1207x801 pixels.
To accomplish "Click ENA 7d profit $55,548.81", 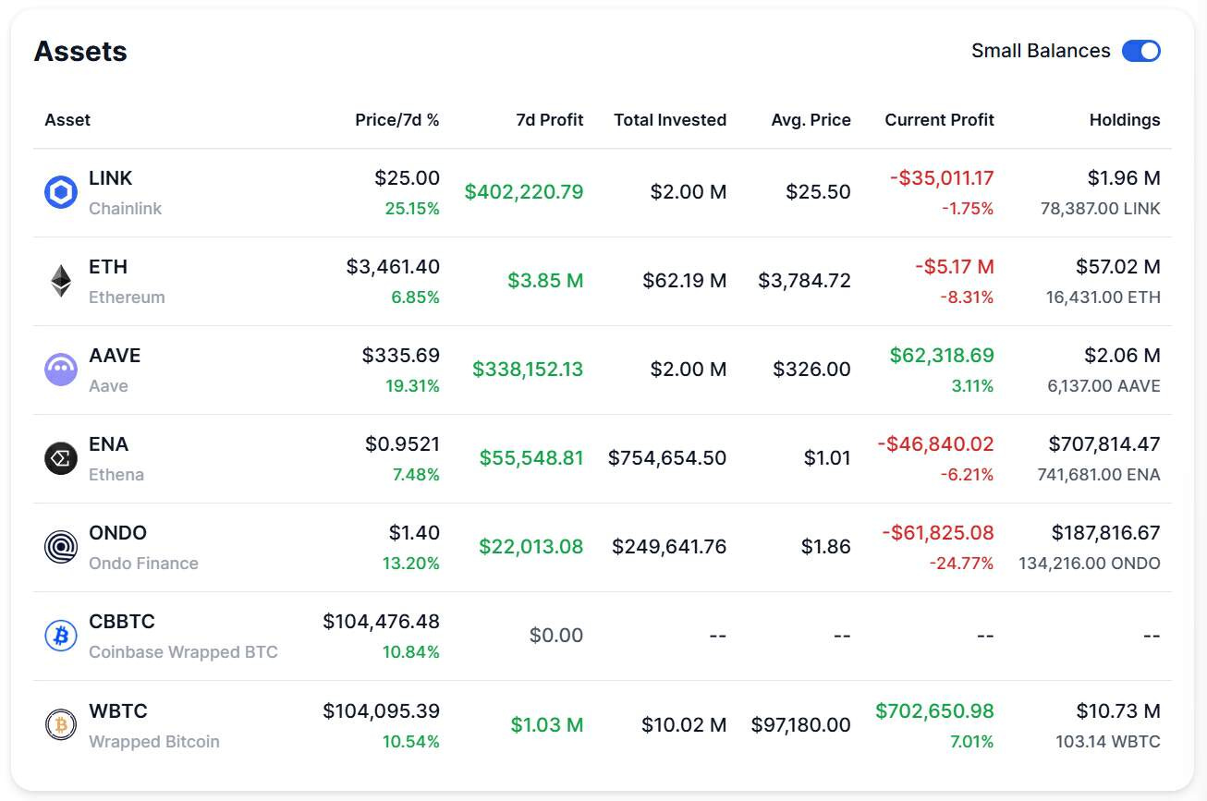I will click(x=531, y=458).
